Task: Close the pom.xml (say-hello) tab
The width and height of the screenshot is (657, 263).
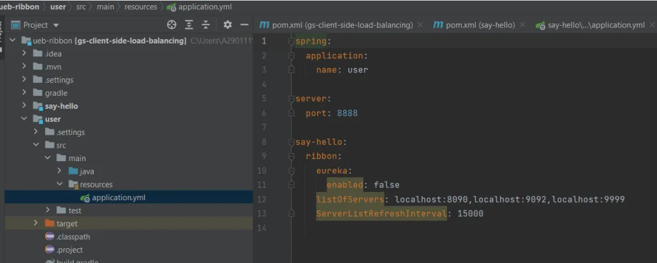Action: 522,25
